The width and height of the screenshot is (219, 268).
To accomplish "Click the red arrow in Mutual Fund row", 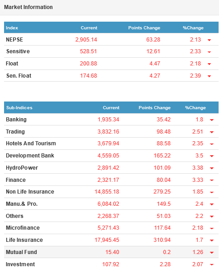I will 212,253.
